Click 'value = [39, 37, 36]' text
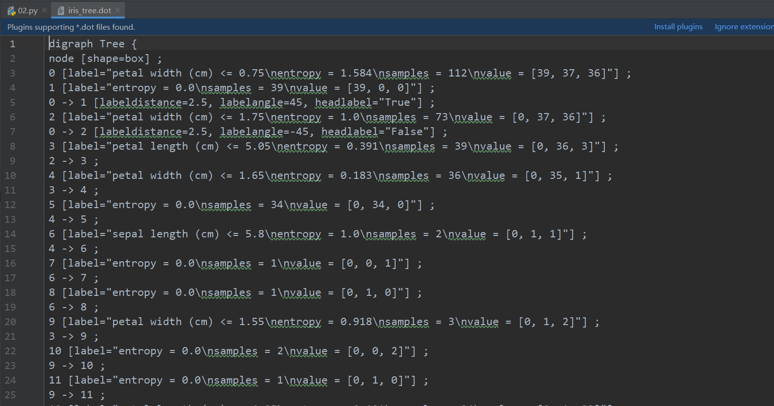 click(543, 73)
